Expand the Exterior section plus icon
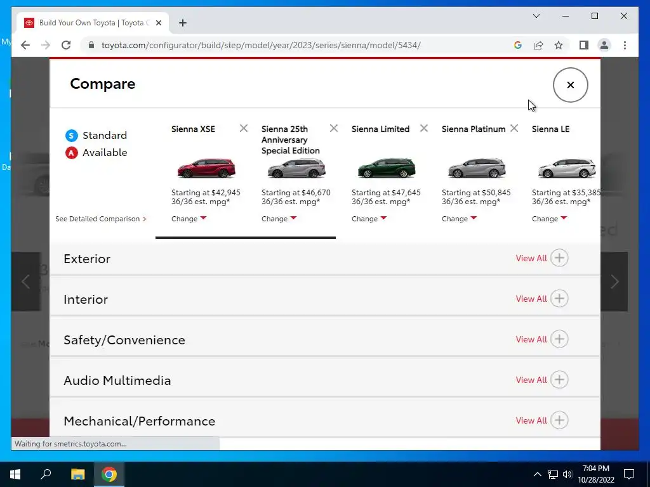Image resolution: width=650 pixels, height=487 pixels. point(559,258)
